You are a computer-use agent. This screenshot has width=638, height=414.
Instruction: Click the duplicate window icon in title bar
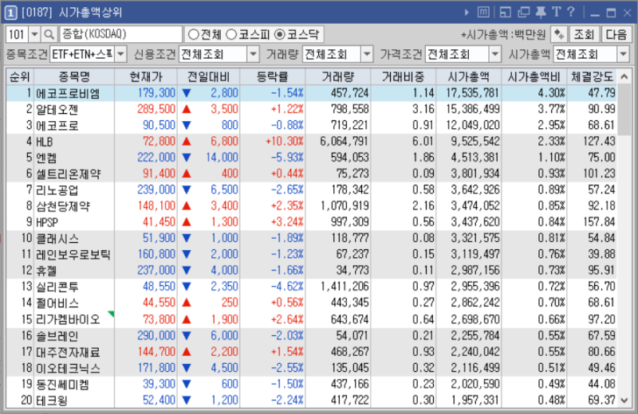tap(523, 13)
